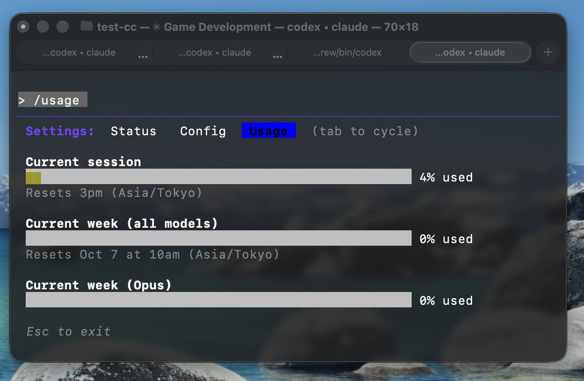Switch to the Status settings tab
The height and width of the screenshot is (381, 584).
(133, 131)
